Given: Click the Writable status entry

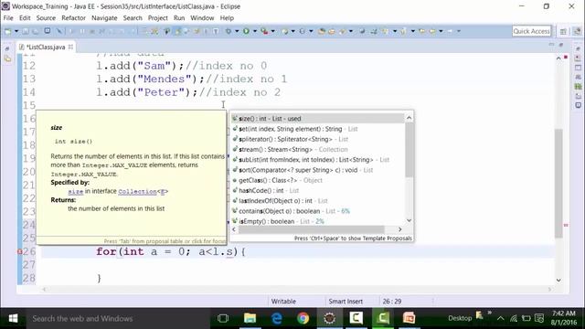Looking at the screenshot, I should click(283, 302).
